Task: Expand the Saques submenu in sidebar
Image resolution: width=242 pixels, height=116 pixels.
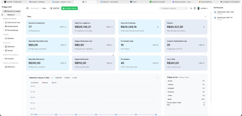Action: [x=4, y=50]
